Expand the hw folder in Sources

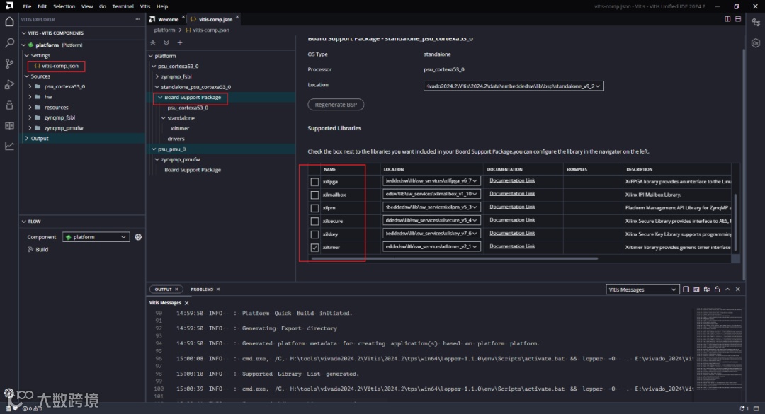point(30,97)
